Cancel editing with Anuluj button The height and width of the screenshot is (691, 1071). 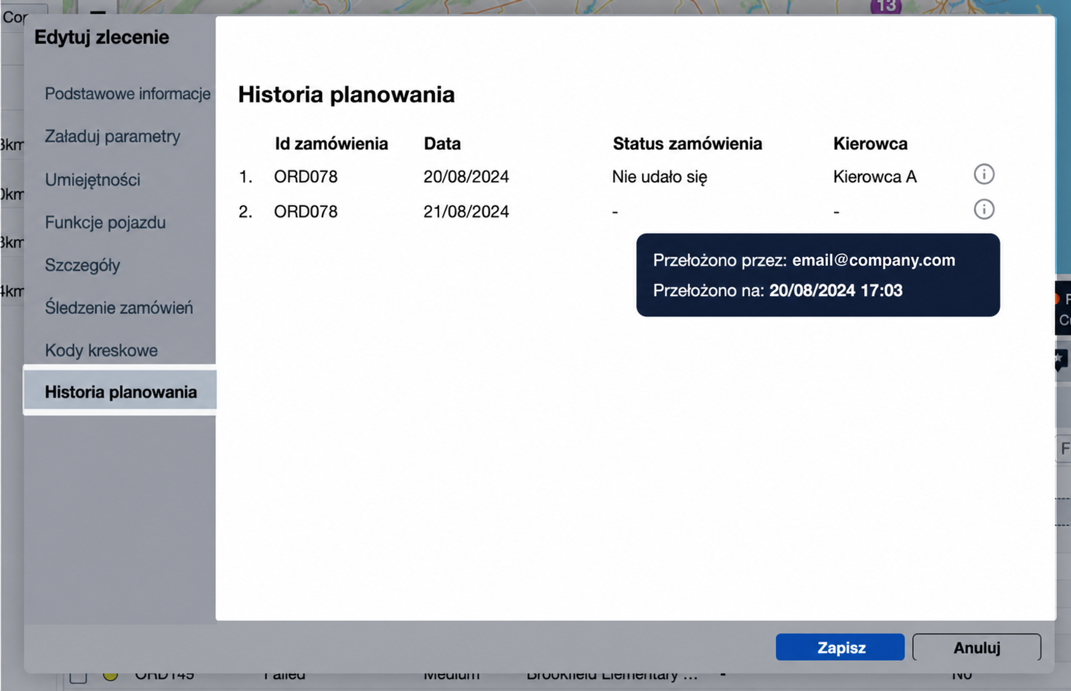[977, 647]
